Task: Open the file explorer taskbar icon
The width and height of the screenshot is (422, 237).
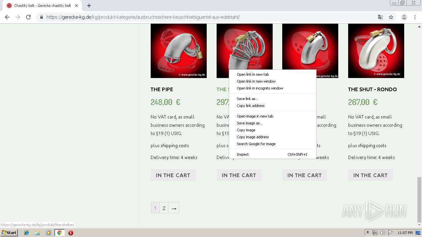Action: (37, 233)
